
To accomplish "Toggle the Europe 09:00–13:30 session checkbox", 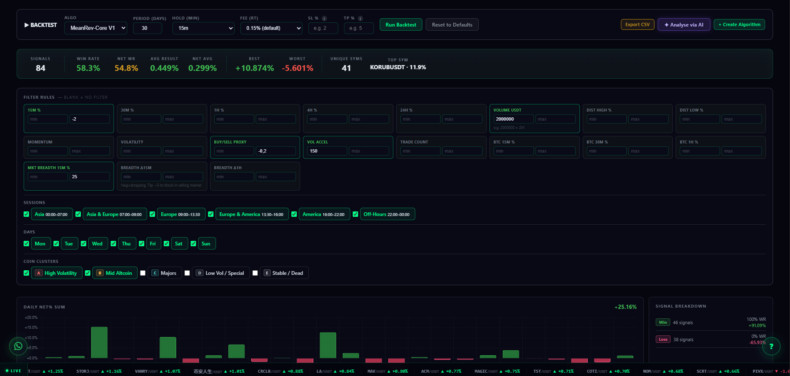I will [x=153, y=214].
